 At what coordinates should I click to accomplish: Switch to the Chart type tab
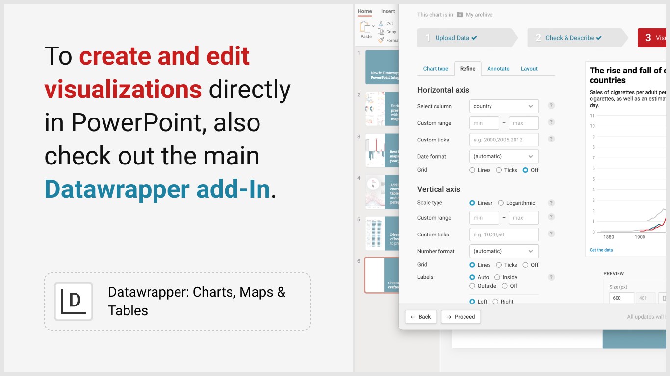click(436, 69)
